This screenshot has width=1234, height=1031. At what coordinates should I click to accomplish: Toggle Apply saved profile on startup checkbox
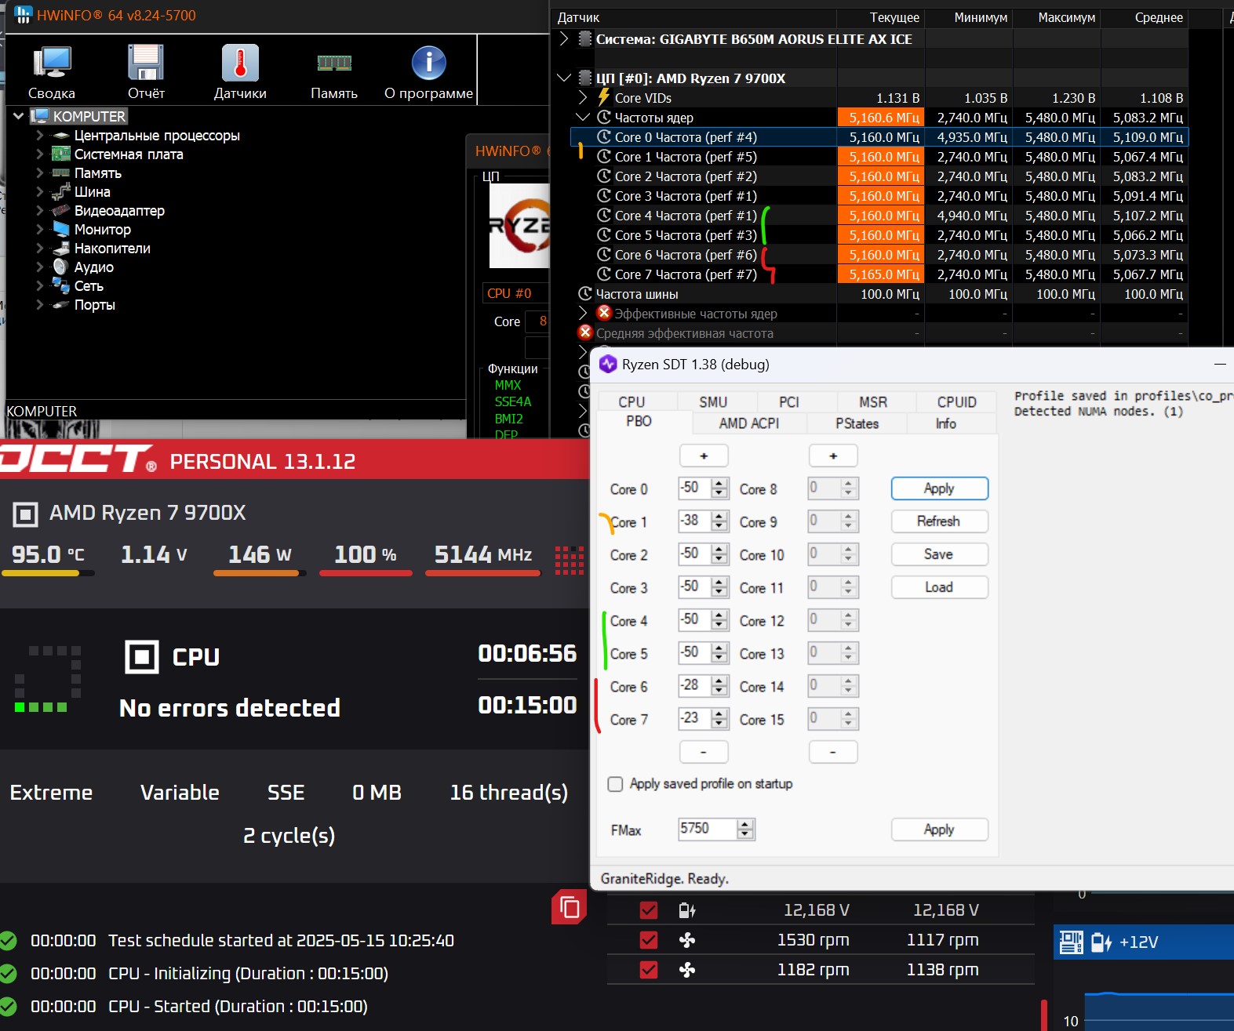click(x=616, y=784)
